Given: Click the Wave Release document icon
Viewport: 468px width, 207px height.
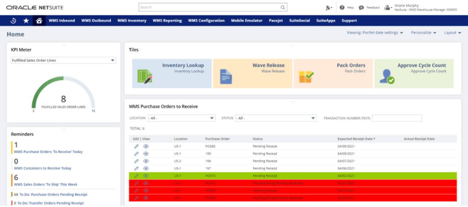Looking at the screenshot, I should 226,77.
